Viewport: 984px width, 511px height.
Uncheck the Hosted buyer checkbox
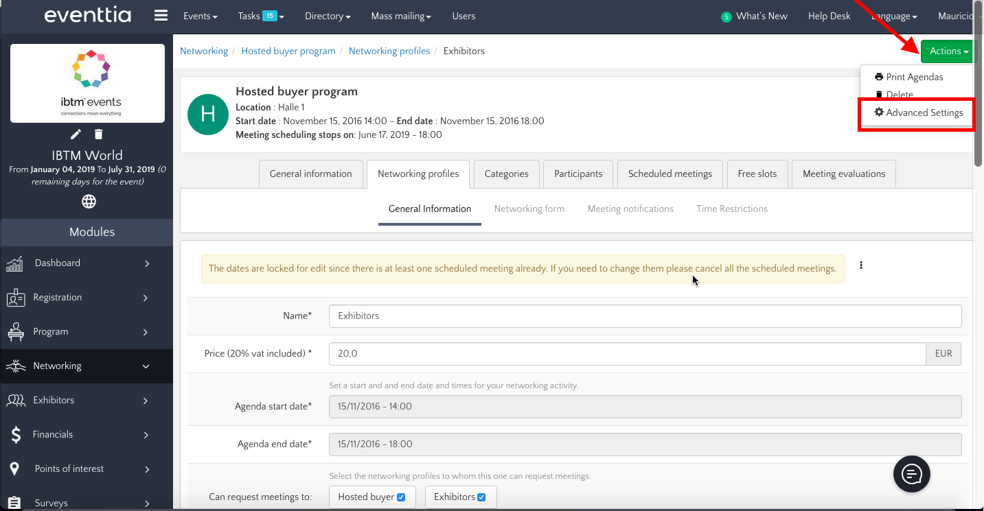[x=401, y=497]
